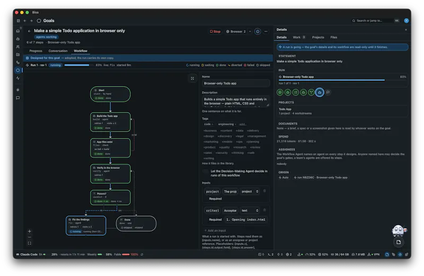Image resolution: width=424 pixels, height=276 pixels.
Task: Open the Browser 2 selector
Action: pyautogui.click(x=236, y=31)
